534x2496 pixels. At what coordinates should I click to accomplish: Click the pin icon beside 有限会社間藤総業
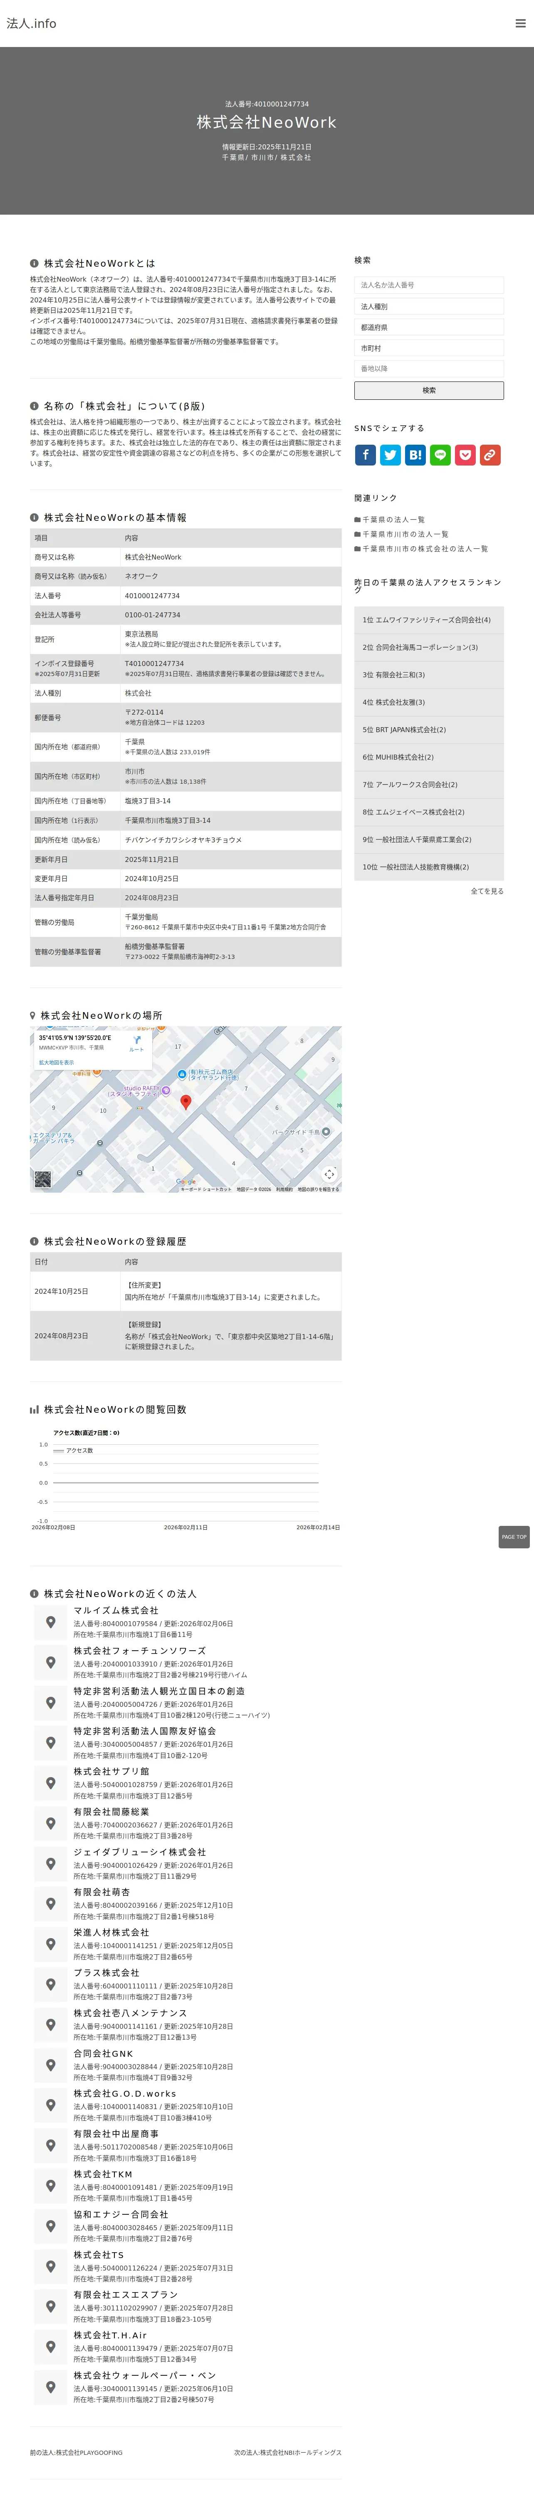50,1824
